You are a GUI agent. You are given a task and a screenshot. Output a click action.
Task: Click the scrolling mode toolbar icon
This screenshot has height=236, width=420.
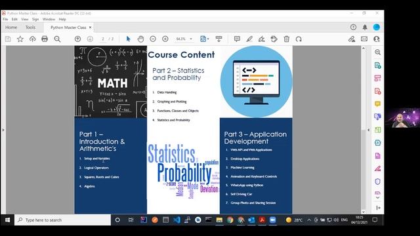click(x=219, y=39)
